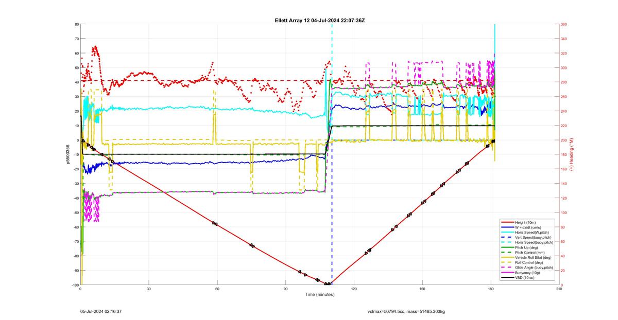The height and width of the screenshot is (320, 618).
Task: Click the x-axis tick label '180'
Action: point(491,289)
